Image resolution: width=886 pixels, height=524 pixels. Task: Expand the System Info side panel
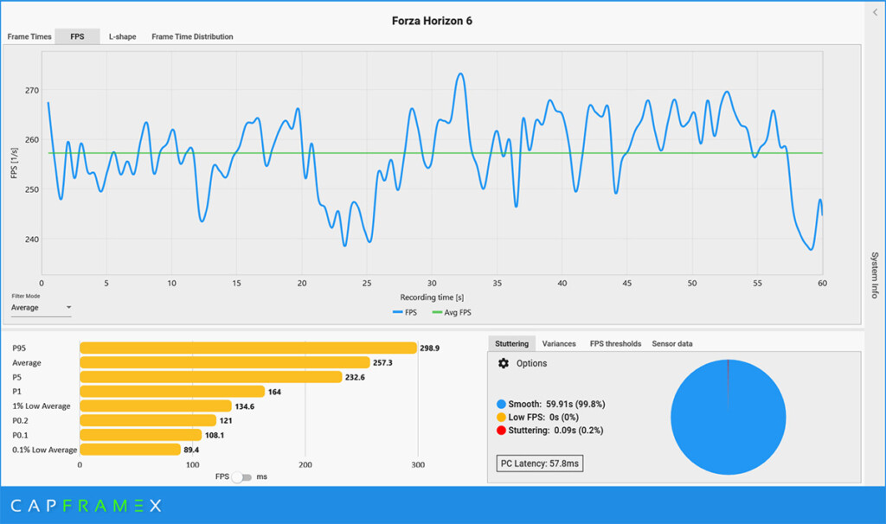[x=874, y=275]
